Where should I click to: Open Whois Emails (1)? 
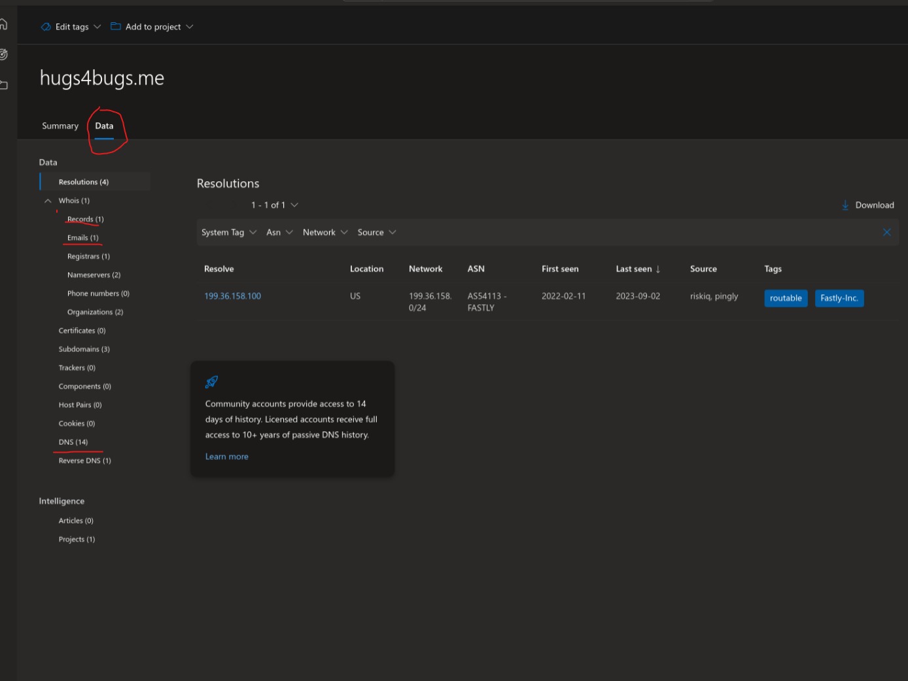point(83,237)
